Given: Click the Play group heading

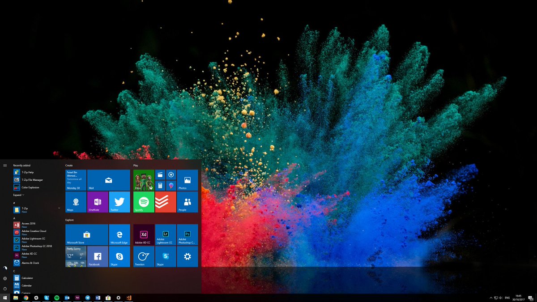Looking at the screenshot, I should point(136,166).
